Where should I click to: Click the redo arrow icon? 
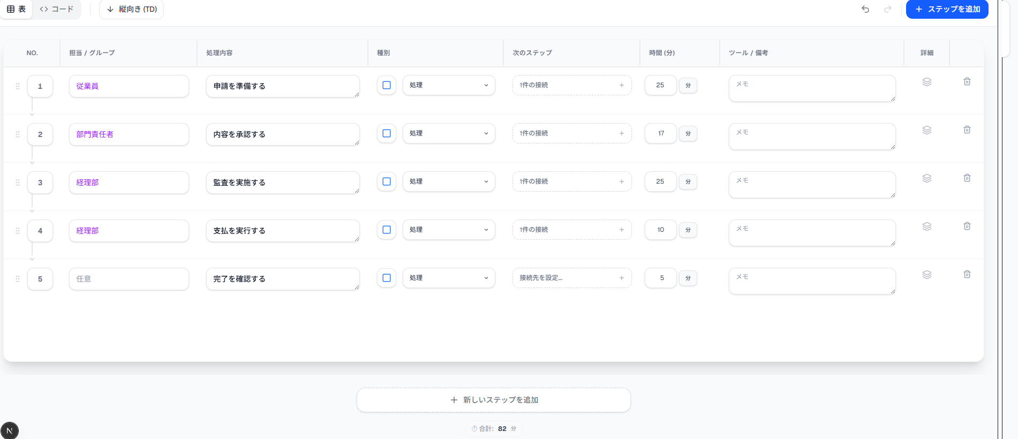[888, 9]
